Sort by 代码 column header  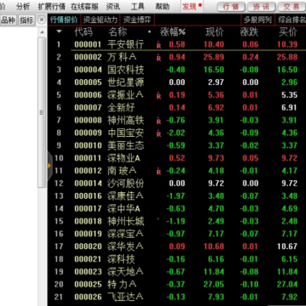pyautogui.click(x=83, y=32)
